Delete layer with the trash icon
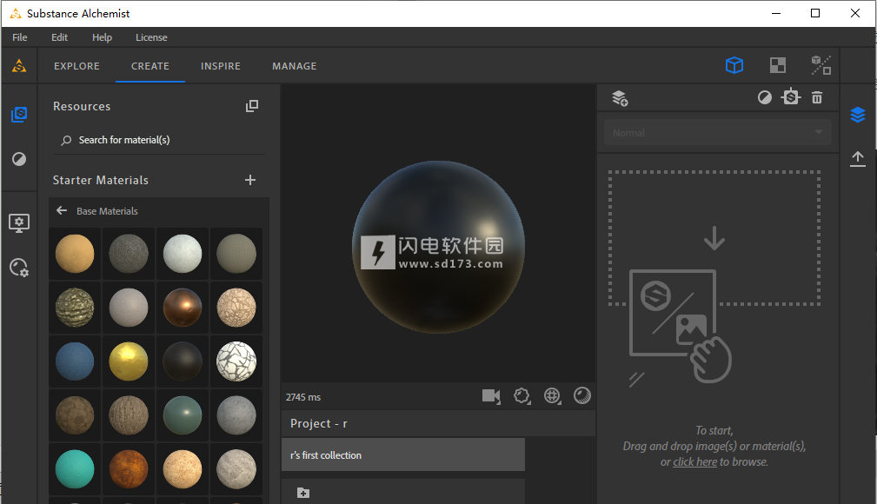Image resolution: width=877 pixels, height=504 pixels. coord(817,97)
